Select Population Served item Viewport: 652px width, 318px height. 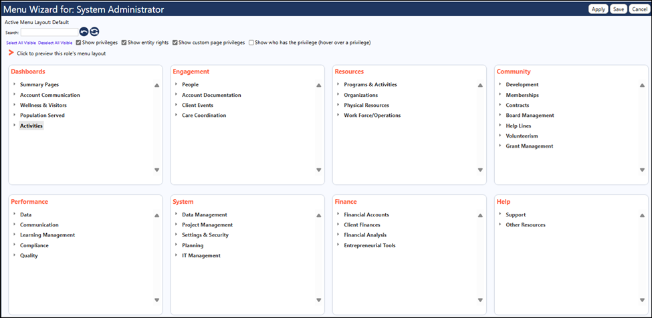tap(42, 116)
